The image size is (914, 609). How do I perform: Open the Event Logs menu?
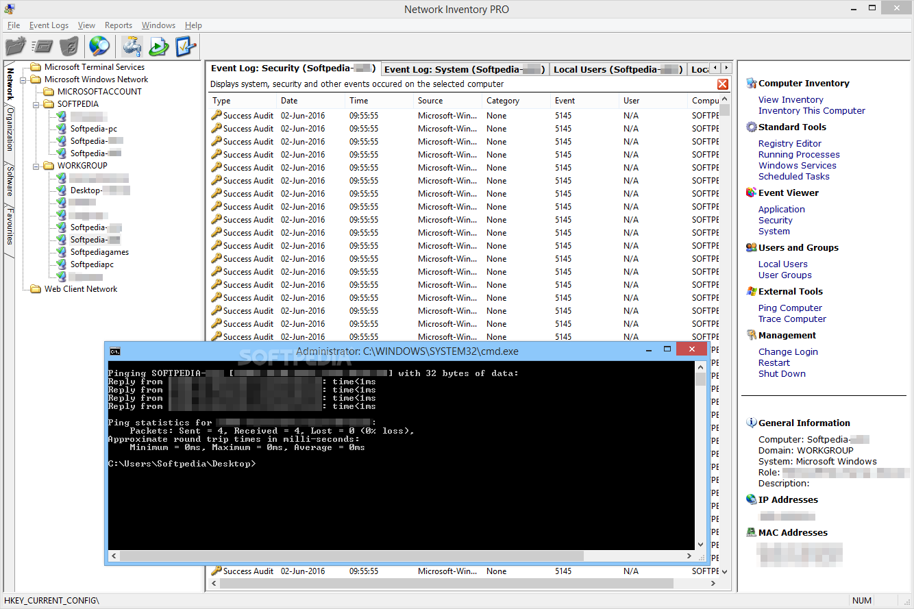pos(49,25)
